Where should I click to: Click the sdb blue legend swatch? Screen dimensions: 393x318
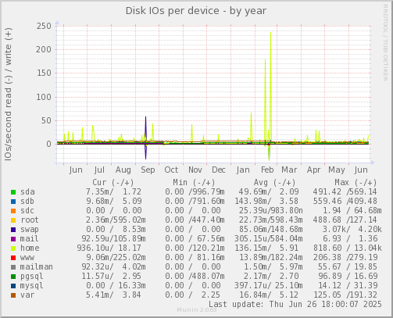pos(13,202)
